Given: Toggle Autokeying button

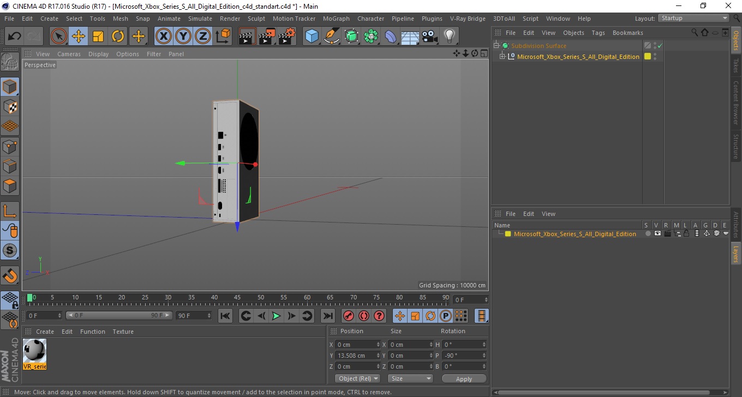Looking at the screenshot, I should tap(364, 316).
